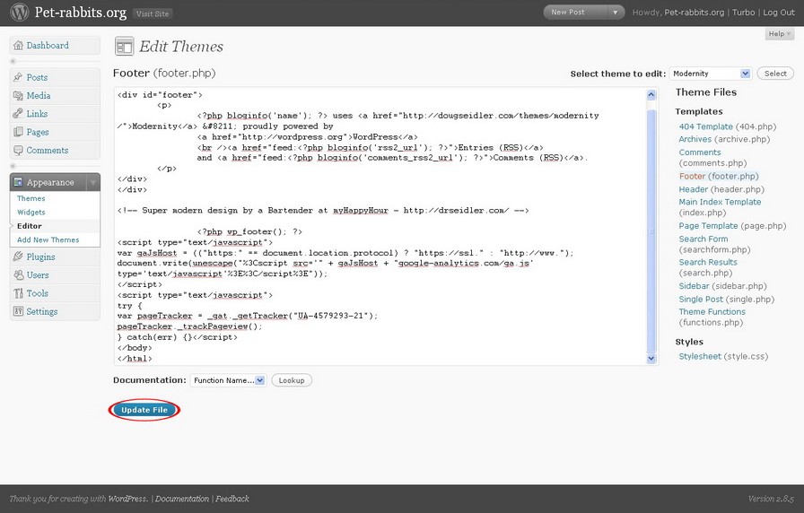804x513 pixels.
Task: Open the Links menu item
Action: click(37, 114)
